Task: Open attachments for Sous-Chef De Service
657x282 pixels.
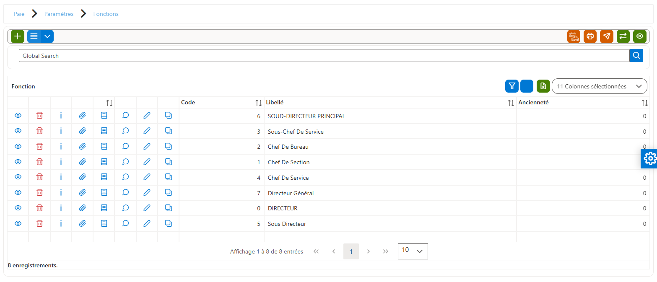Action: (x=83, y=131)
